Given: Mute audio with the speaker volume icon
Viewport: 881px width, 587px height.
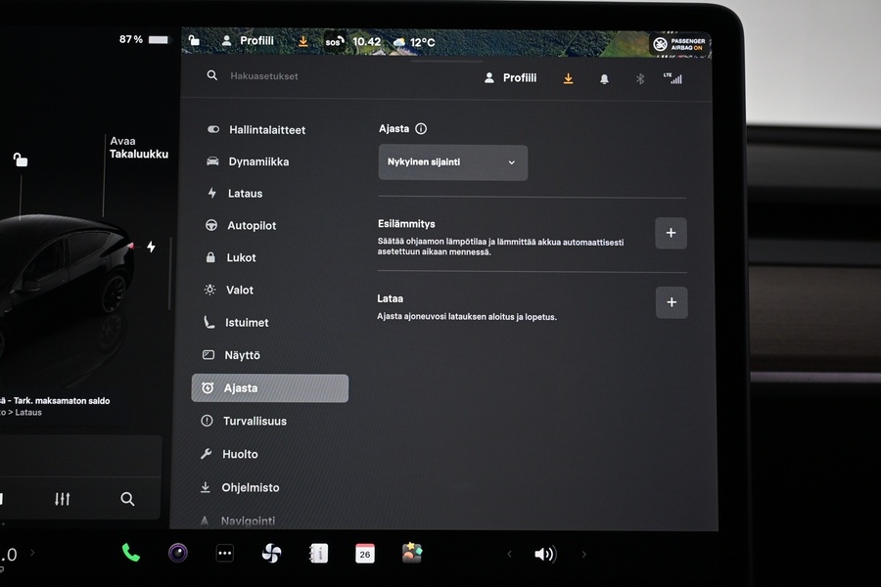Looking at the screenshot, I should pyautogui.click(x=544, y=554).
